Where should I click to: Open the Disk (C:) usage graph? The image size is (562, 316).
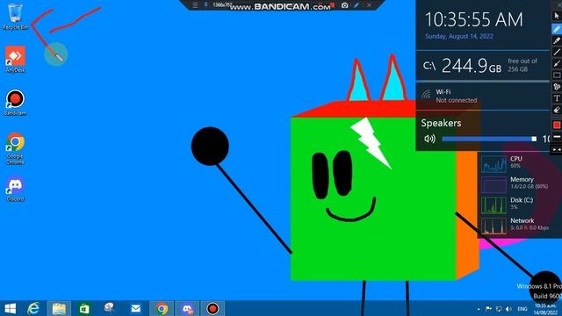[x=494, y=205]
